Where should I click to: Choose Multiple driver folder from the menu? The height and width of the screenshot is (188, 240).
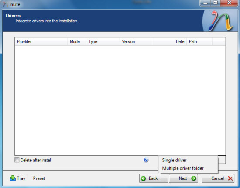coord(188,168)
